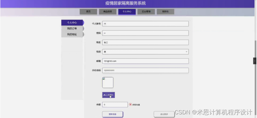
Task: Click the 退出登录 logout button
Action: [x=164, y=114]
